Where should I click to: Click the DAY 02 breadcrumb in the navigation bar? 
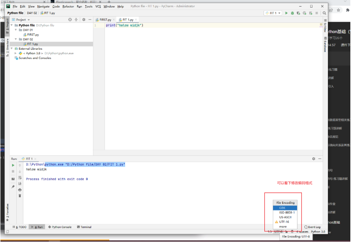(x=32, y=13)
